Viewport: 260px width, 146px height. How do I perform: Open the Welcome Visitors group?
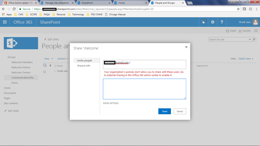(x=21, y=67)
